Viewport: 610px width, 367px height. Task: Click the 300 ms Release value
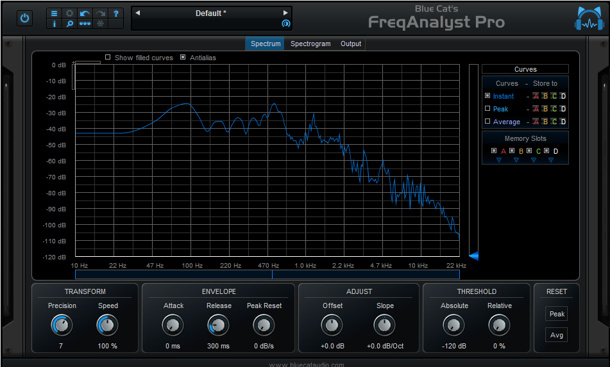point(218,346)
